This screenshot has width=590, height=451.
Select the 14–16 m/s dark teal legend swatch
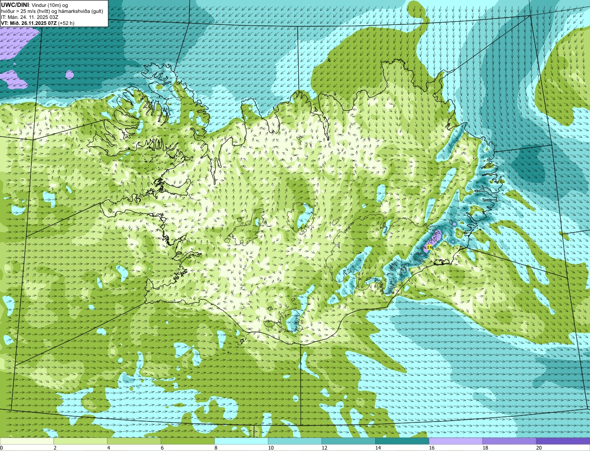pyautogui.click(x=402, y=441)
